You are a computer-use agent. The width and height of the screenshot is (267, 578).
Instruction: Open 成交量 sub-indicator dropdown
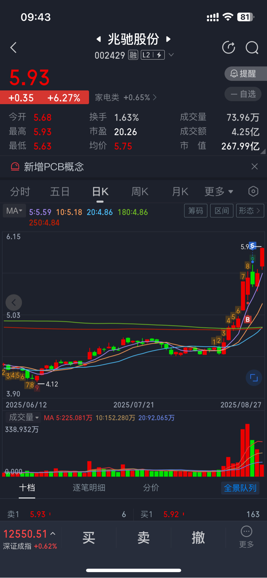pyautogui.click(x=23, y=417)
